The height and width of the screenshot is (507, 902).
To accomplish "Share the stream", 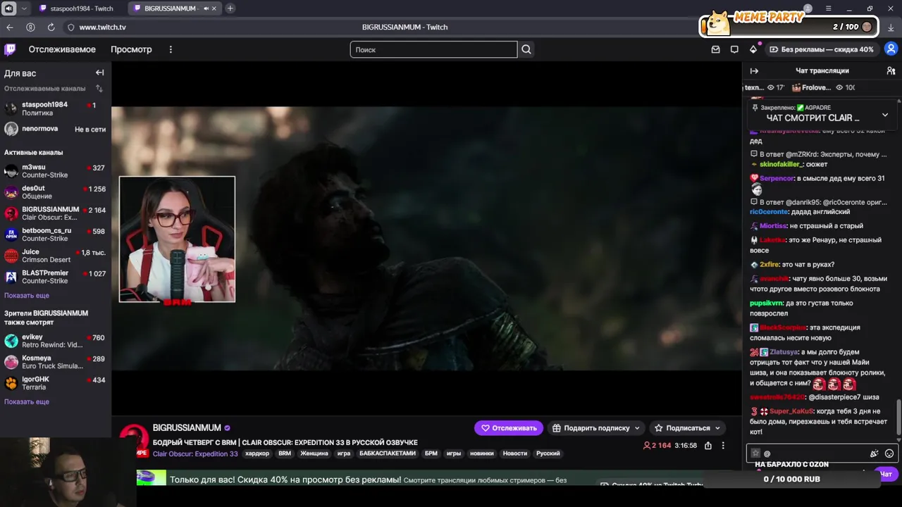I will (x=708, y=445).
